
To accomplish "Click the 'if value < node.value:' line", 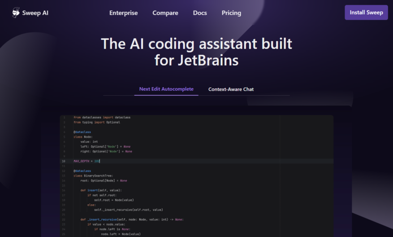I will (x=106, y=224).
